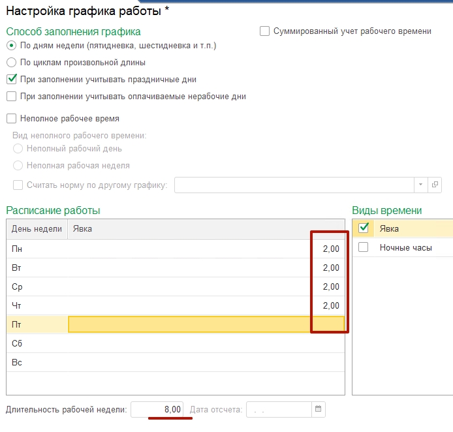The width and height of the screenshot is (453, 432).
Task: Select По дням недели radio button
Action: coord(11,46)
